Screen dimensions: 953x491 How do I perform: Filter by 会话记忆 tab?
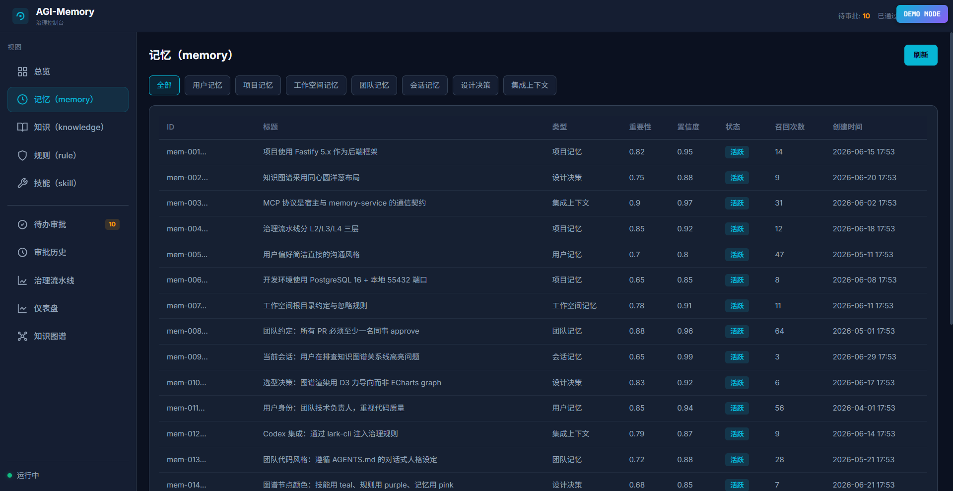coord(425,85)
